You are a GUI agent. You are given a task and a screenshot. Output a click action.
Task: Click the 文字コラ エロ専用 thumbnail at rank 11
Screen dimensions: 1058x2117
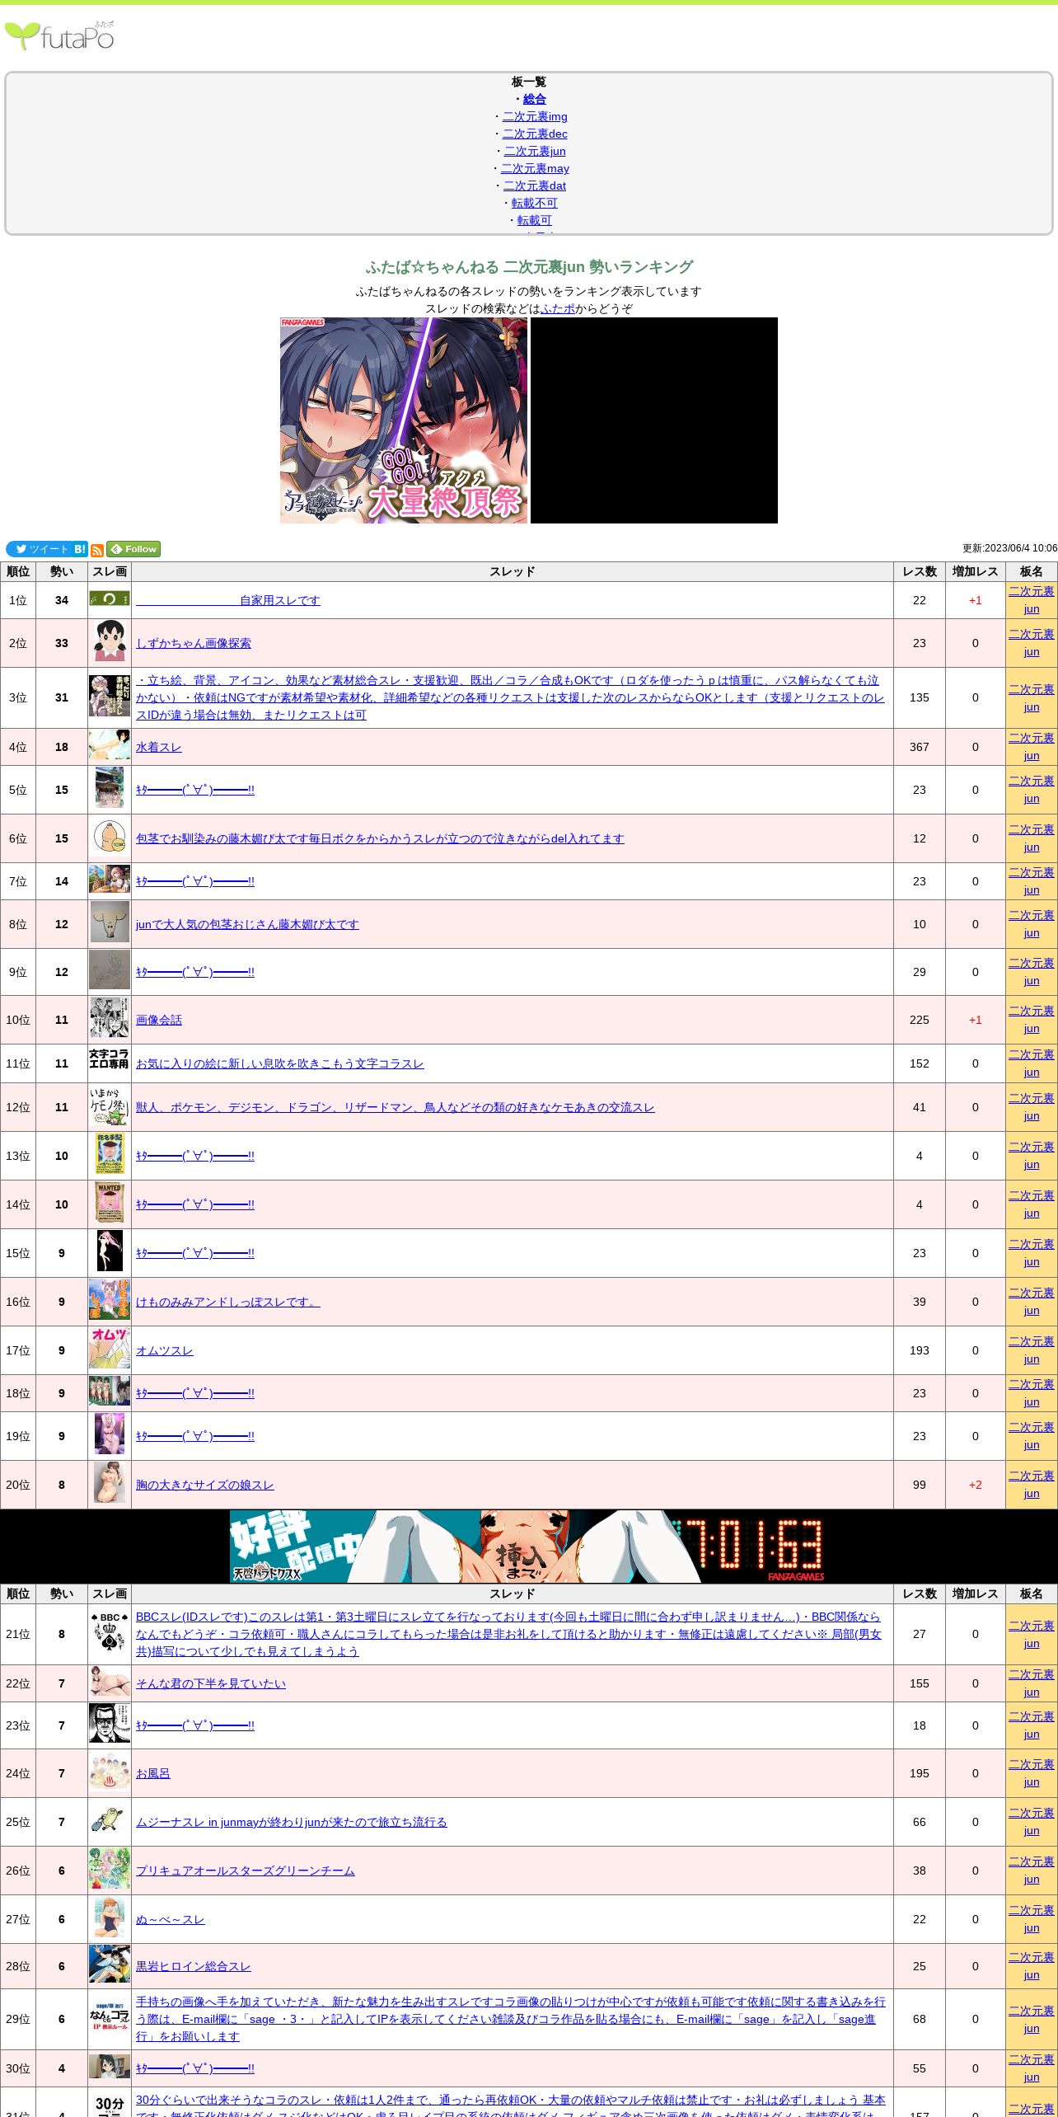[x=110, y=1059]
